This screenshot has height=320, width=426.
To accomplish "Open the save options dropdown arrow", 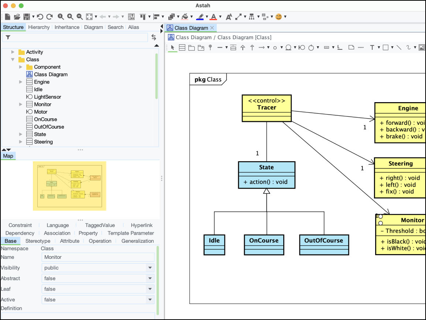I will point(33,17).
